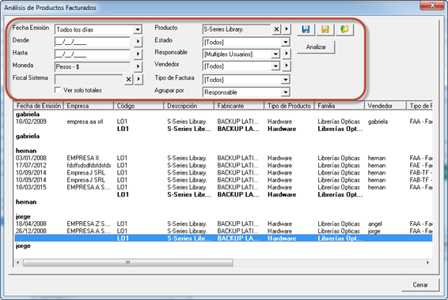
Task: Select row for EMPRESA II
Action: tap(223, 158)
